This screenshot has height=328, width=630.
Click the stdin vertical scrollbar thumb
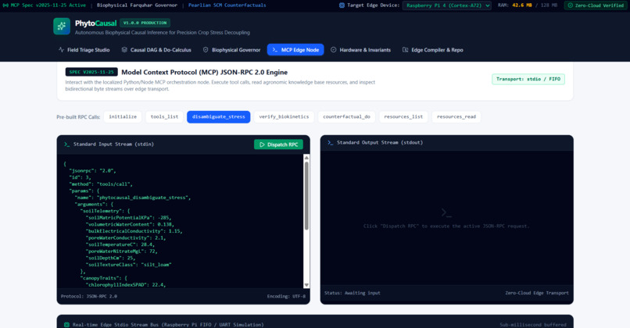coord(306,195)
